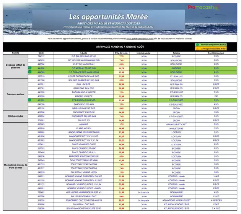Click 'LANGOUSTINE 10/15 BRETAGNE' label
This screenshot has width=241, height=214.
point(84,132)
